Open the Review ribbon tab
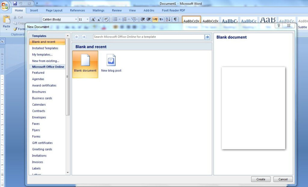Screen dimensions: 308x187 coord(117,11)
